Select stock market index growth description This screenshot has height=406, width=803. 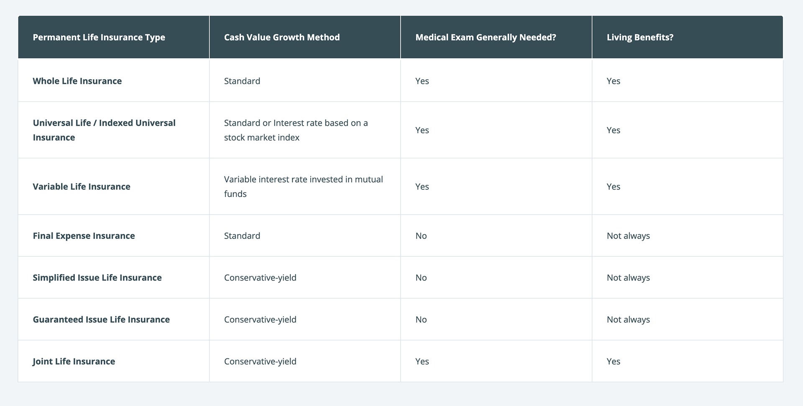(296, 130)
